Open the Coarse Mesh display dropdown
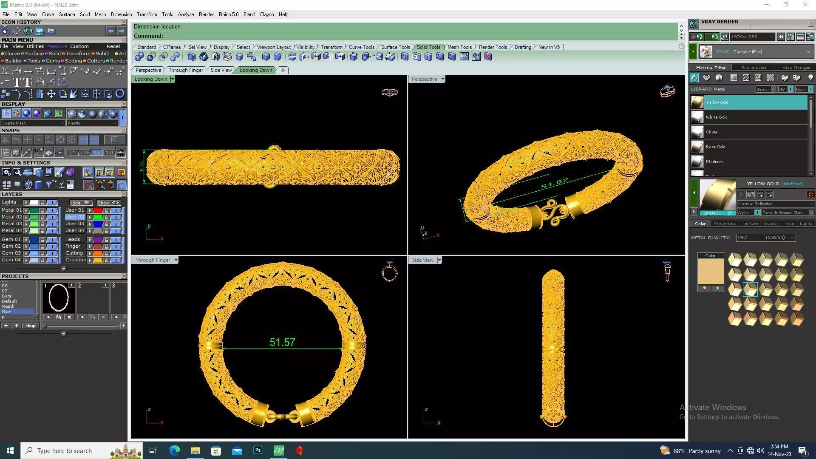 click(x=33, y=123)
